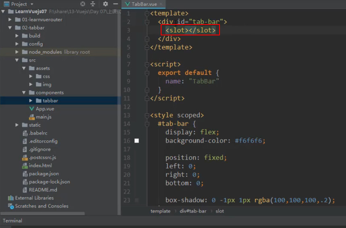Viewport: 346px width, 228px height.
Task: Collapse the LearnVuejs07 root folder
Action: click(3, 11)
